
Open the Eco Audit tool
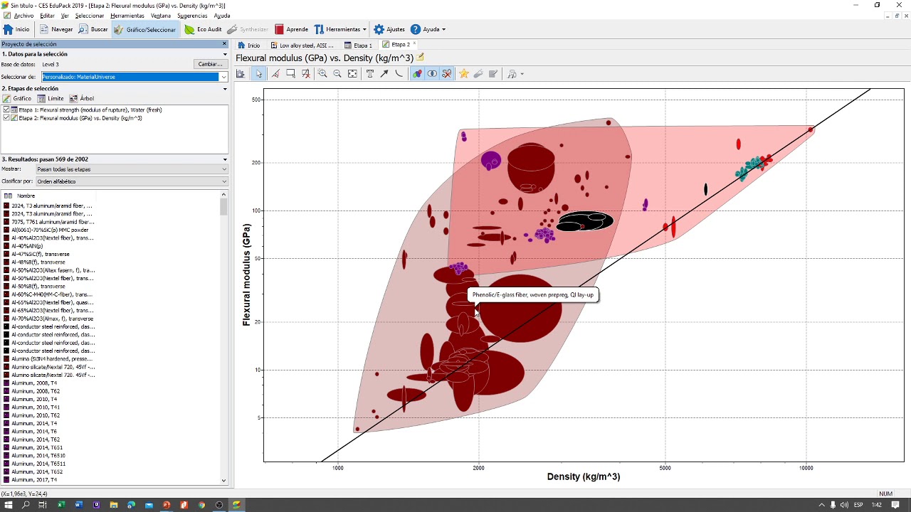coord(203,29)
